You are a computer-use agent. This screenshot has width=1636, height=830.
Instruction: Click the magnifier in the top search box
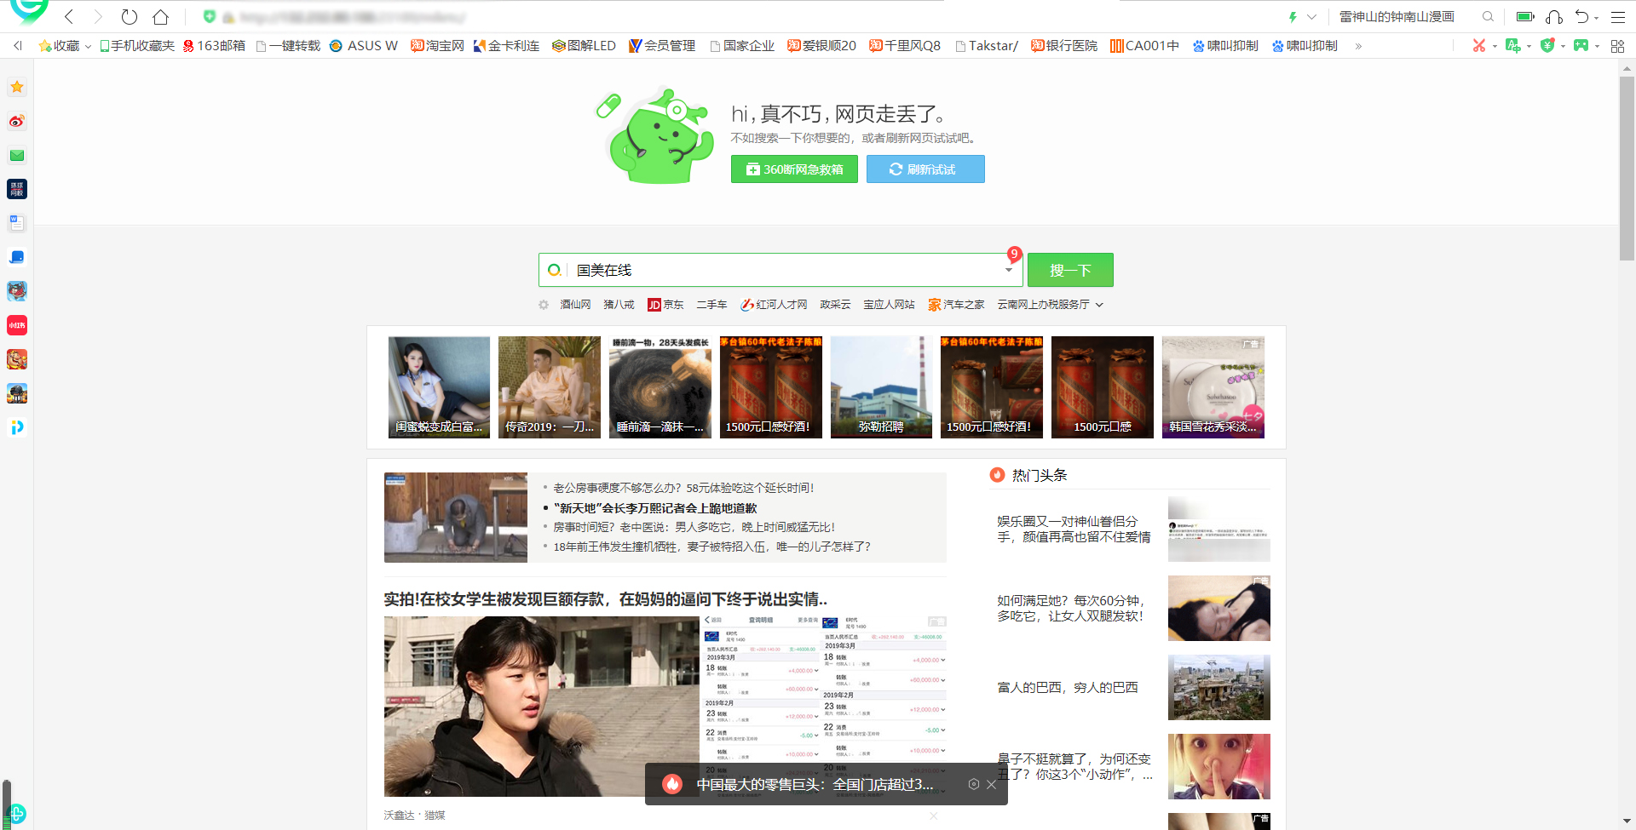tap(1488, 17)
